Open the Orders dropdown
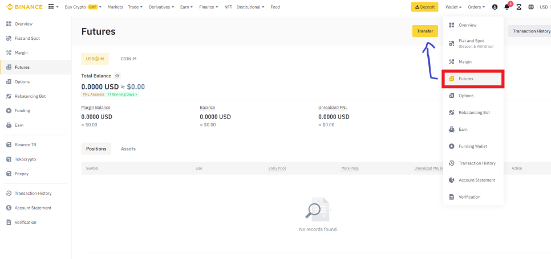Viewport: 551px width, 259px height. click(476, 7)
